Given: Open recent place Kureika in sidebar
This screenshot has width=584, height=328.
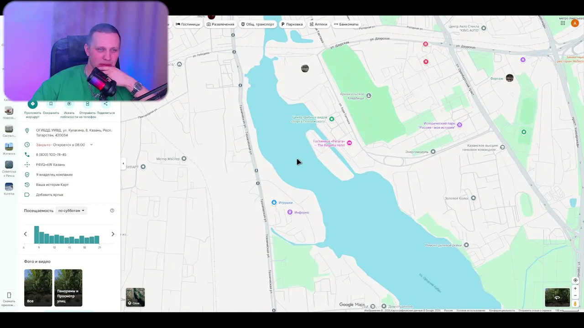Looking at the screenshot, I should [9, 189].
